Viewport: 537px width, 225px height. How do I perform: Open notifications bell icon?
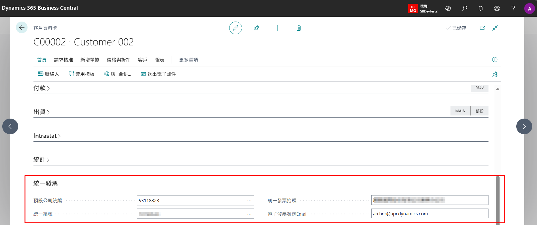coord(481,9)
